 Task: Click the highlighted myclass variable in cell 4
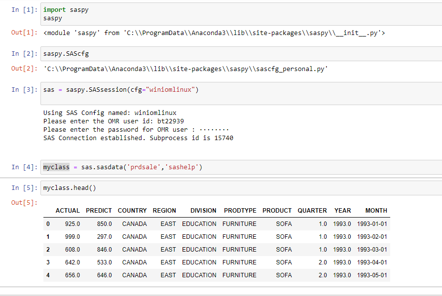56,167
